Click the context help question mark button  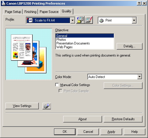click(139, 3)
